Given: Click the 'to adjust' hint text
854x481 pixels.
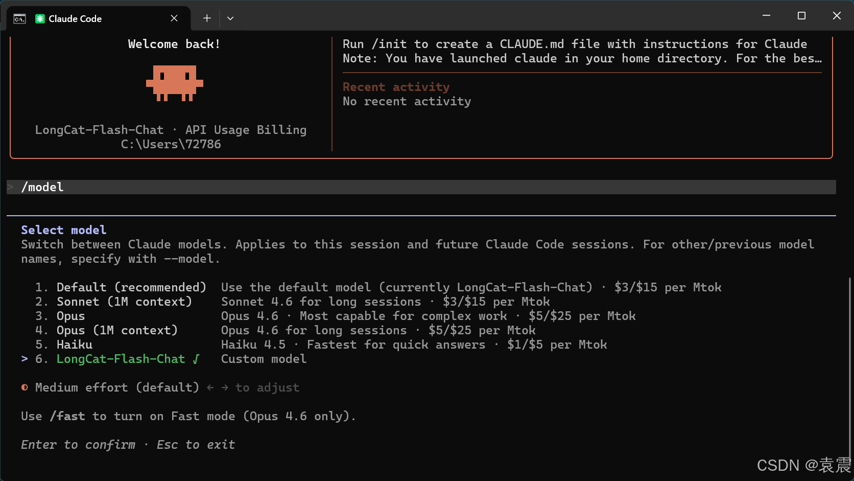Looking at the screenshot, I should click(268, 387).
